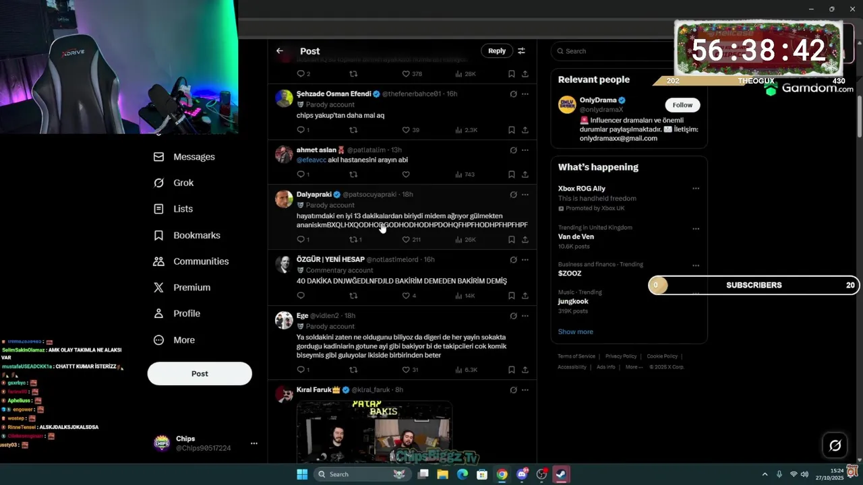This screenshot has height=485, width=863.
Task: Open the jungkook trending topic
Action: click(x=573, y=302)
